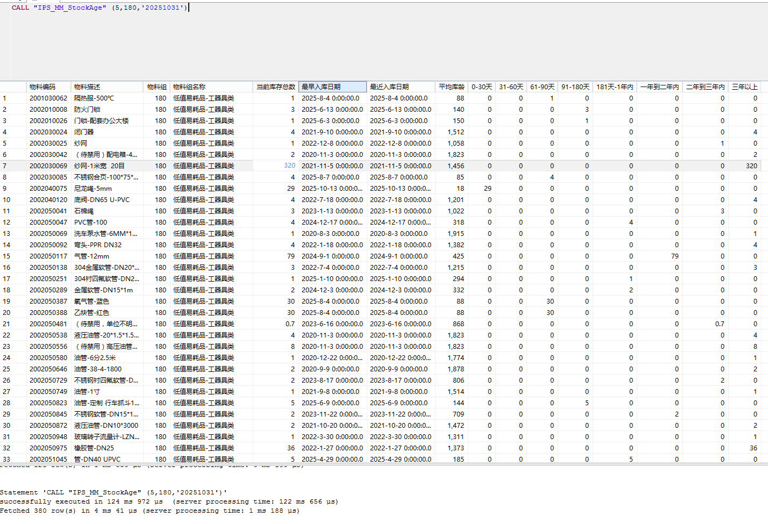Click the 当前库存总数 column header
Screen dimensions: 768x524
pyautogui.click(x=275, y=87)
